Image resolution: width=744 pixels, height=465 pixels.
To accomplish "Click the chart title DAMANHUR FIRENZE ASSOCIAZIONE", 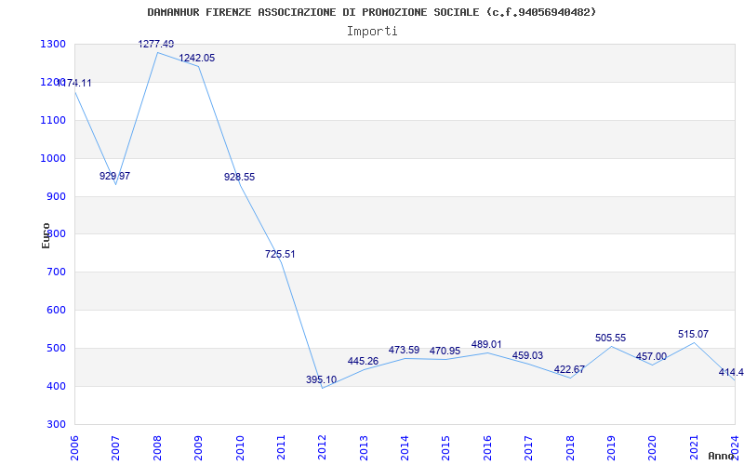I will coord(371,12).
